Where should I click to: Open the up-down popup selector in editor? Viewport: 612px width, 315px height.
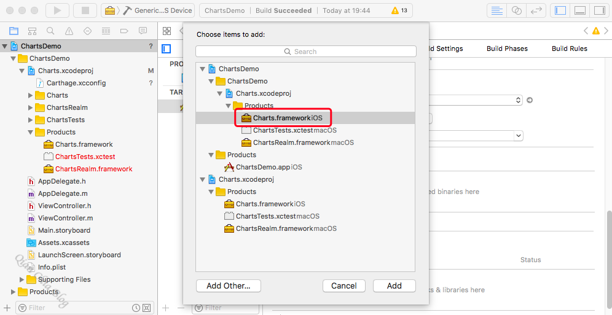tap(518, 100)
